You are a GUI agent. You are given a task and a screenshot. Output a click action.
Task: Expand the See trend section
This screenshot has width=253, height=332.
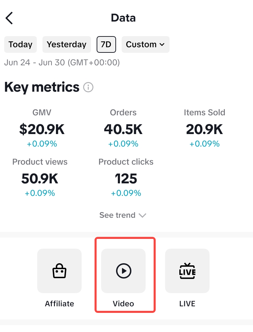pos(117,215)
